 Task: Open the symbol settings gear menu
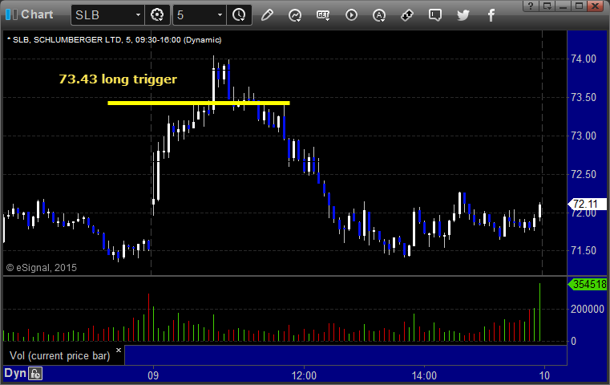(157, 15)
